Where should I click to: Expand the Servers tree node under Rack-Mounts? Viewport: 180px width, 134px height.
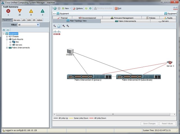(x=10, y=45)
